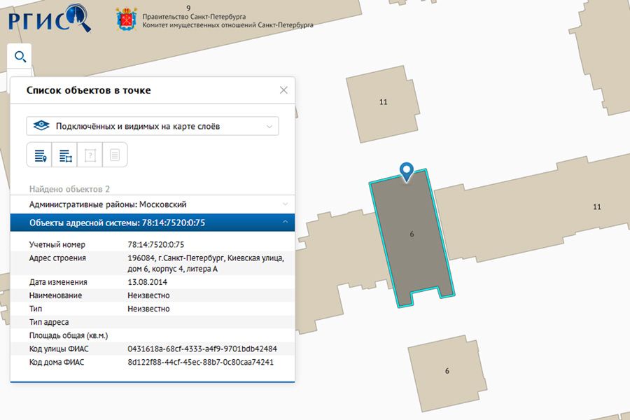Open the map search magnifier tool
This screenshot has height=420, width=630.
pyautogui.click(x=20, y=57)
